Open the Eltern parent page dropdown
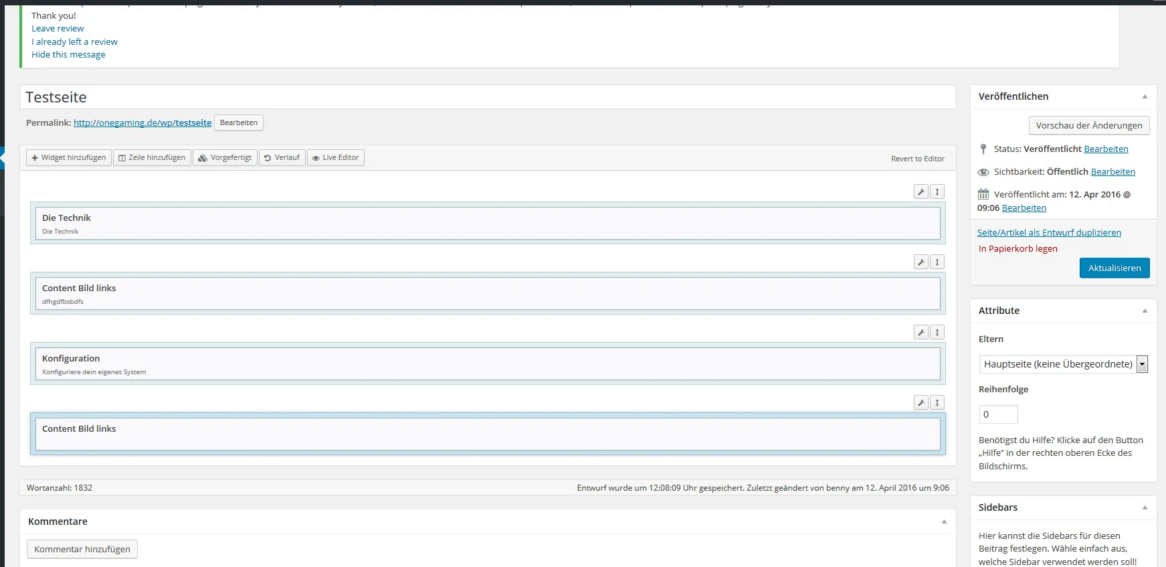The height and width of the screenshot is (567, 1166). pyautogui.click(x=1064, y=364)
